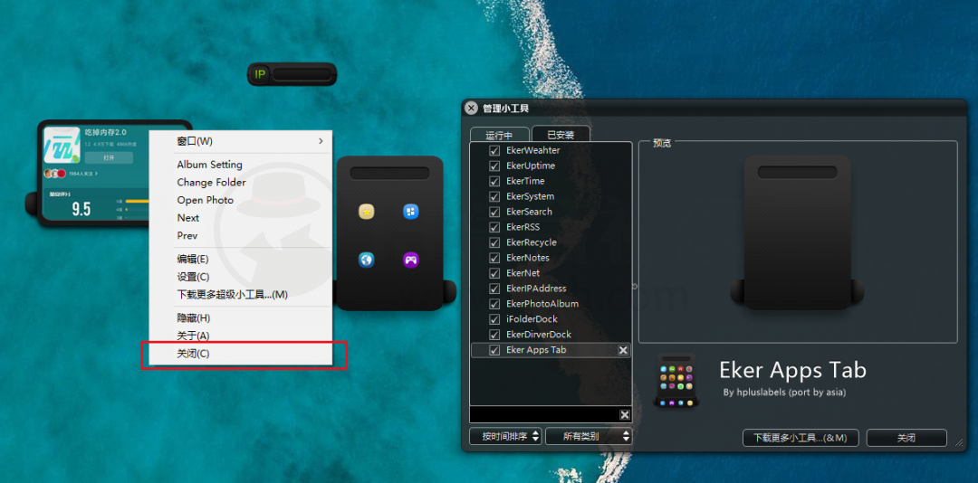The width and height of the screenshot is (978, 483).
Task: Expand the 窗口(W) submenu arrow
Action: [x=321, y=141]
